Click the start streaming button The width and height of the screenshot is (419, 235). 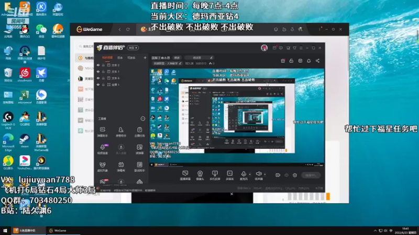click(x=311, y=175)
